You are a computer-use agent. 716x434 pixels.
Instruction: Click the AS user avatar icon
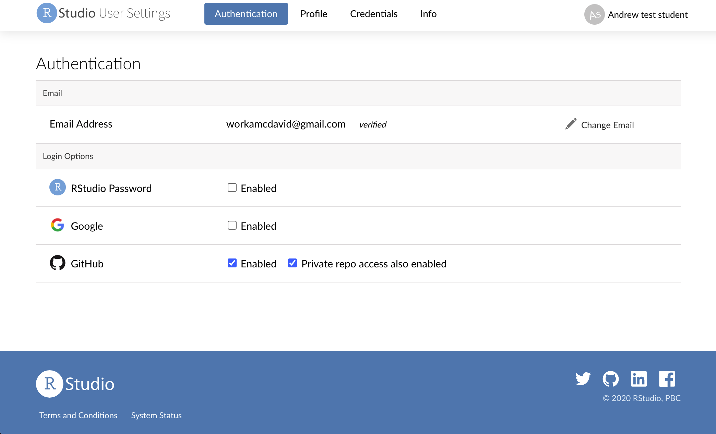click(x=594, y=14)
